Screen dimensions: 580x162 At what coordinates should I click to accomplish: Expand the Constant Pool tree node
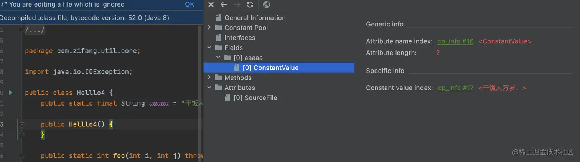(x=209, y=28)
